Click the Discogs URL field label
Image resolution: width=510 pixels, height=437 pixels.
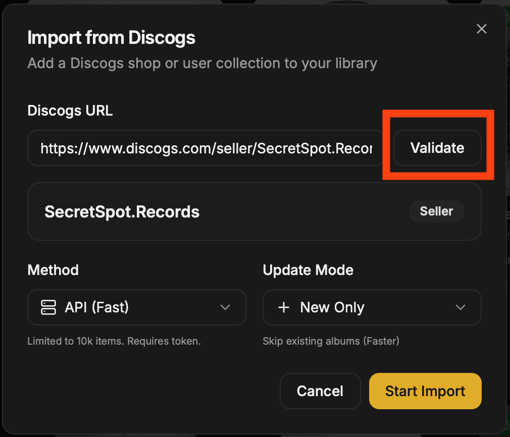click(x=70, y=111)
